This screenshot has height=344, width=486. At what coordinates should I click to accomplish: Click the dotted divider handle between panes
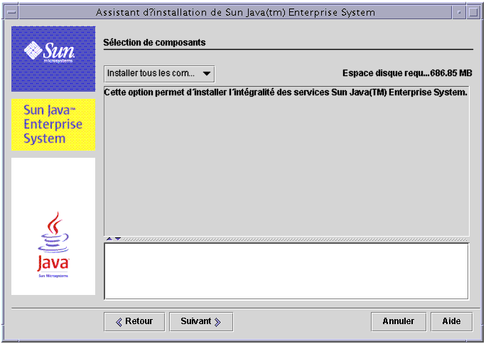click(x=295, y=240)
